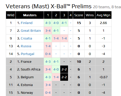Click Norway's 0-4 game one score

(x=48, y=93)
